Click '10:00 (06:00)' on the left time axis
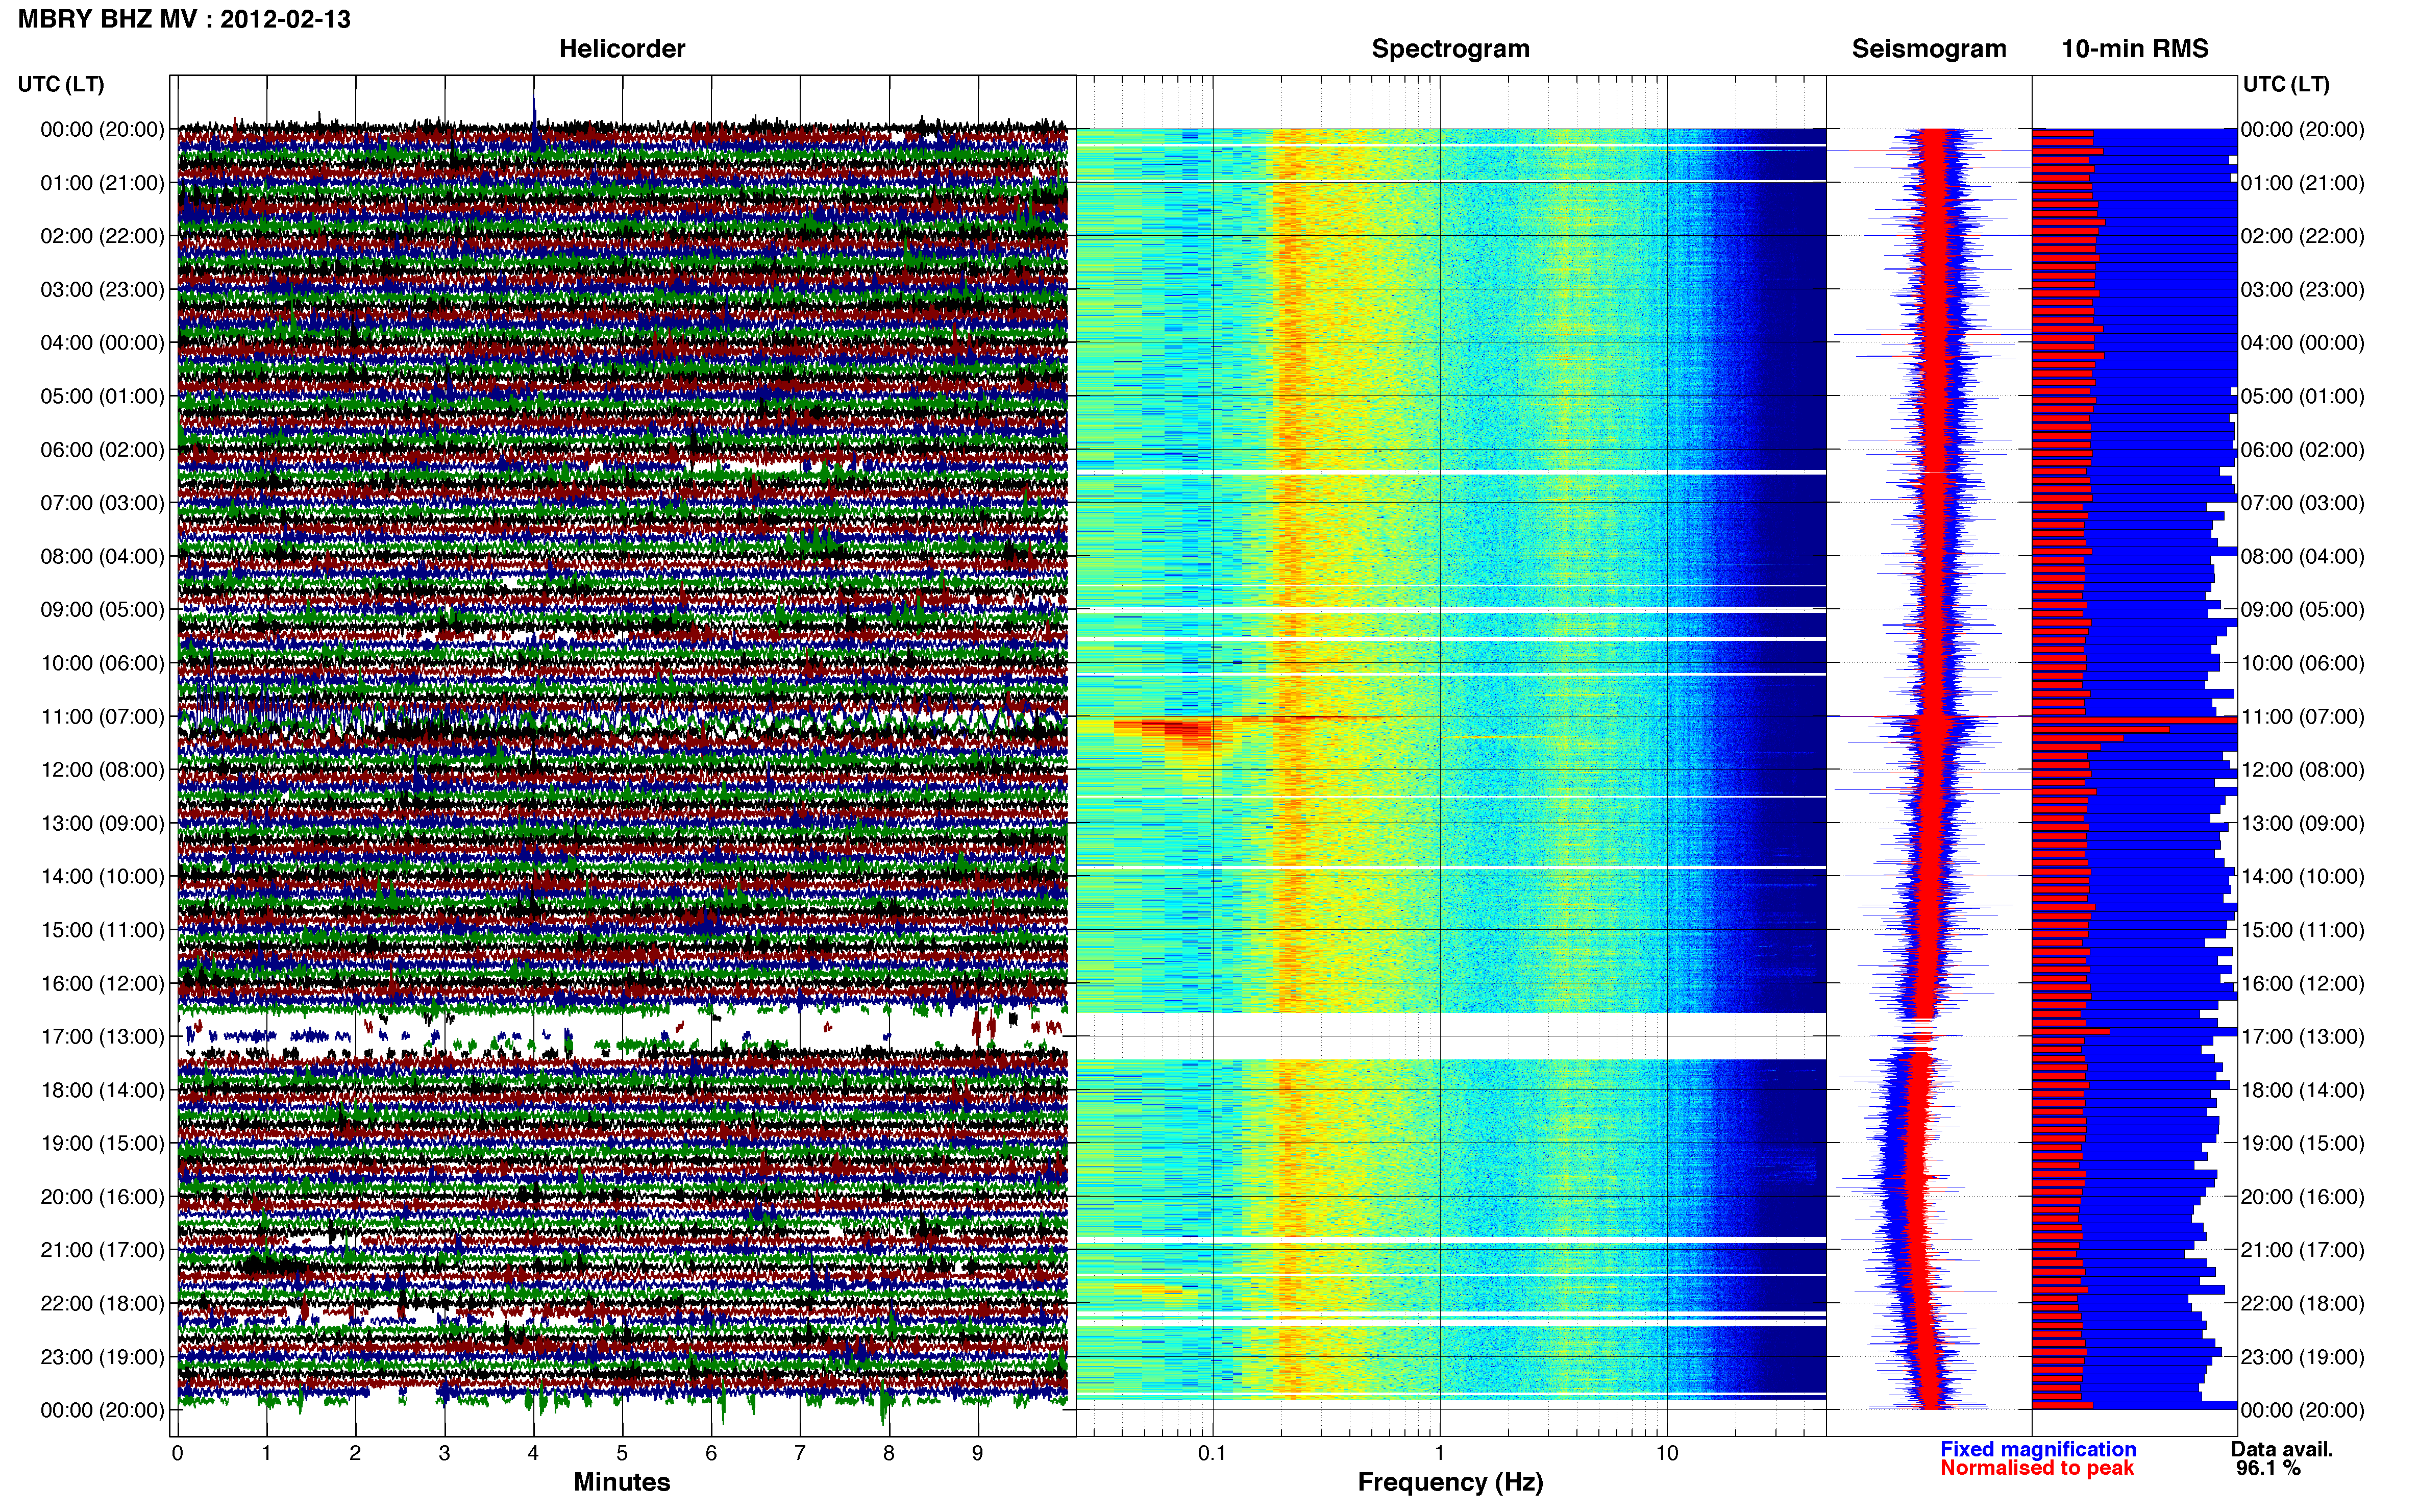Image resolution: width=2419 pixels, height=1512 pixels. 102,663
